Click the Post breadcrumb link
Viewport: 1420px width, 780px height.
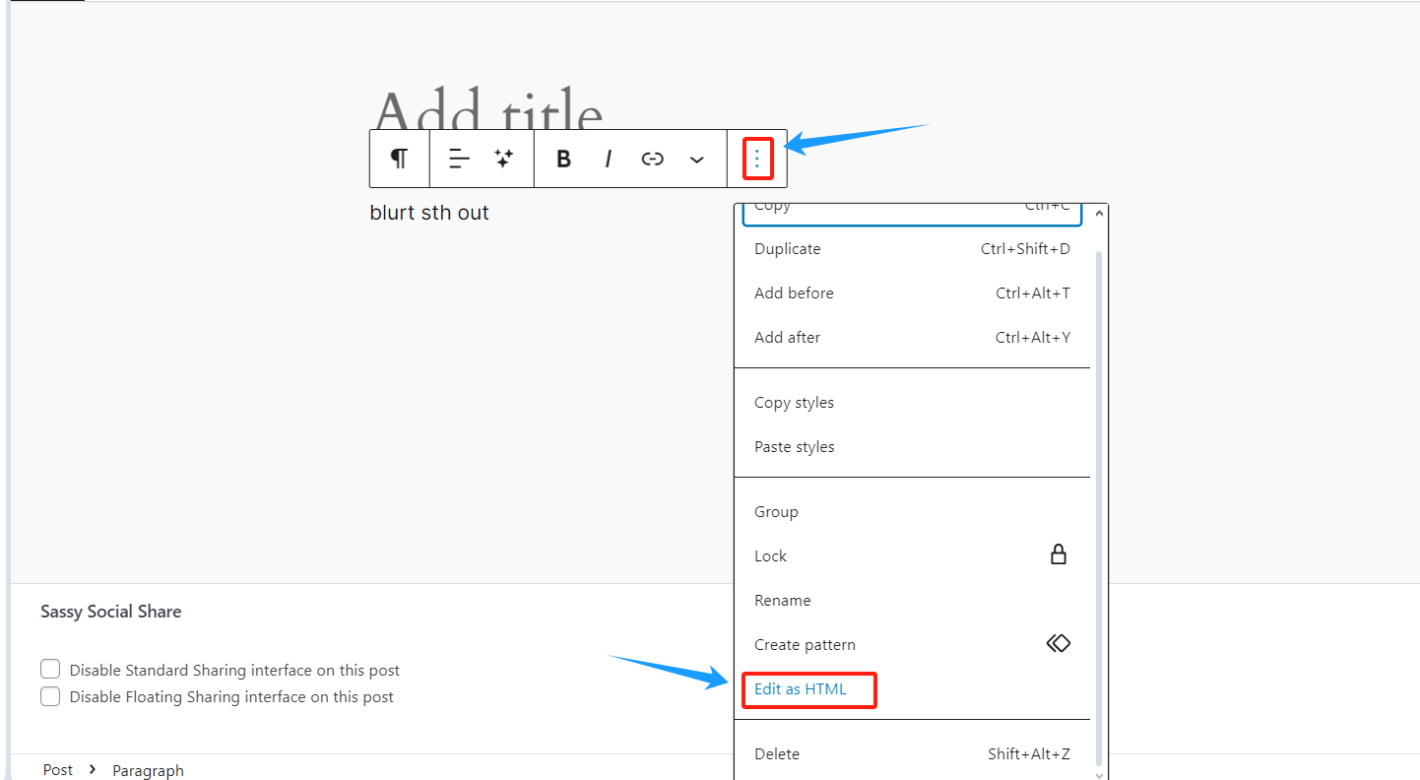point(57,769)
